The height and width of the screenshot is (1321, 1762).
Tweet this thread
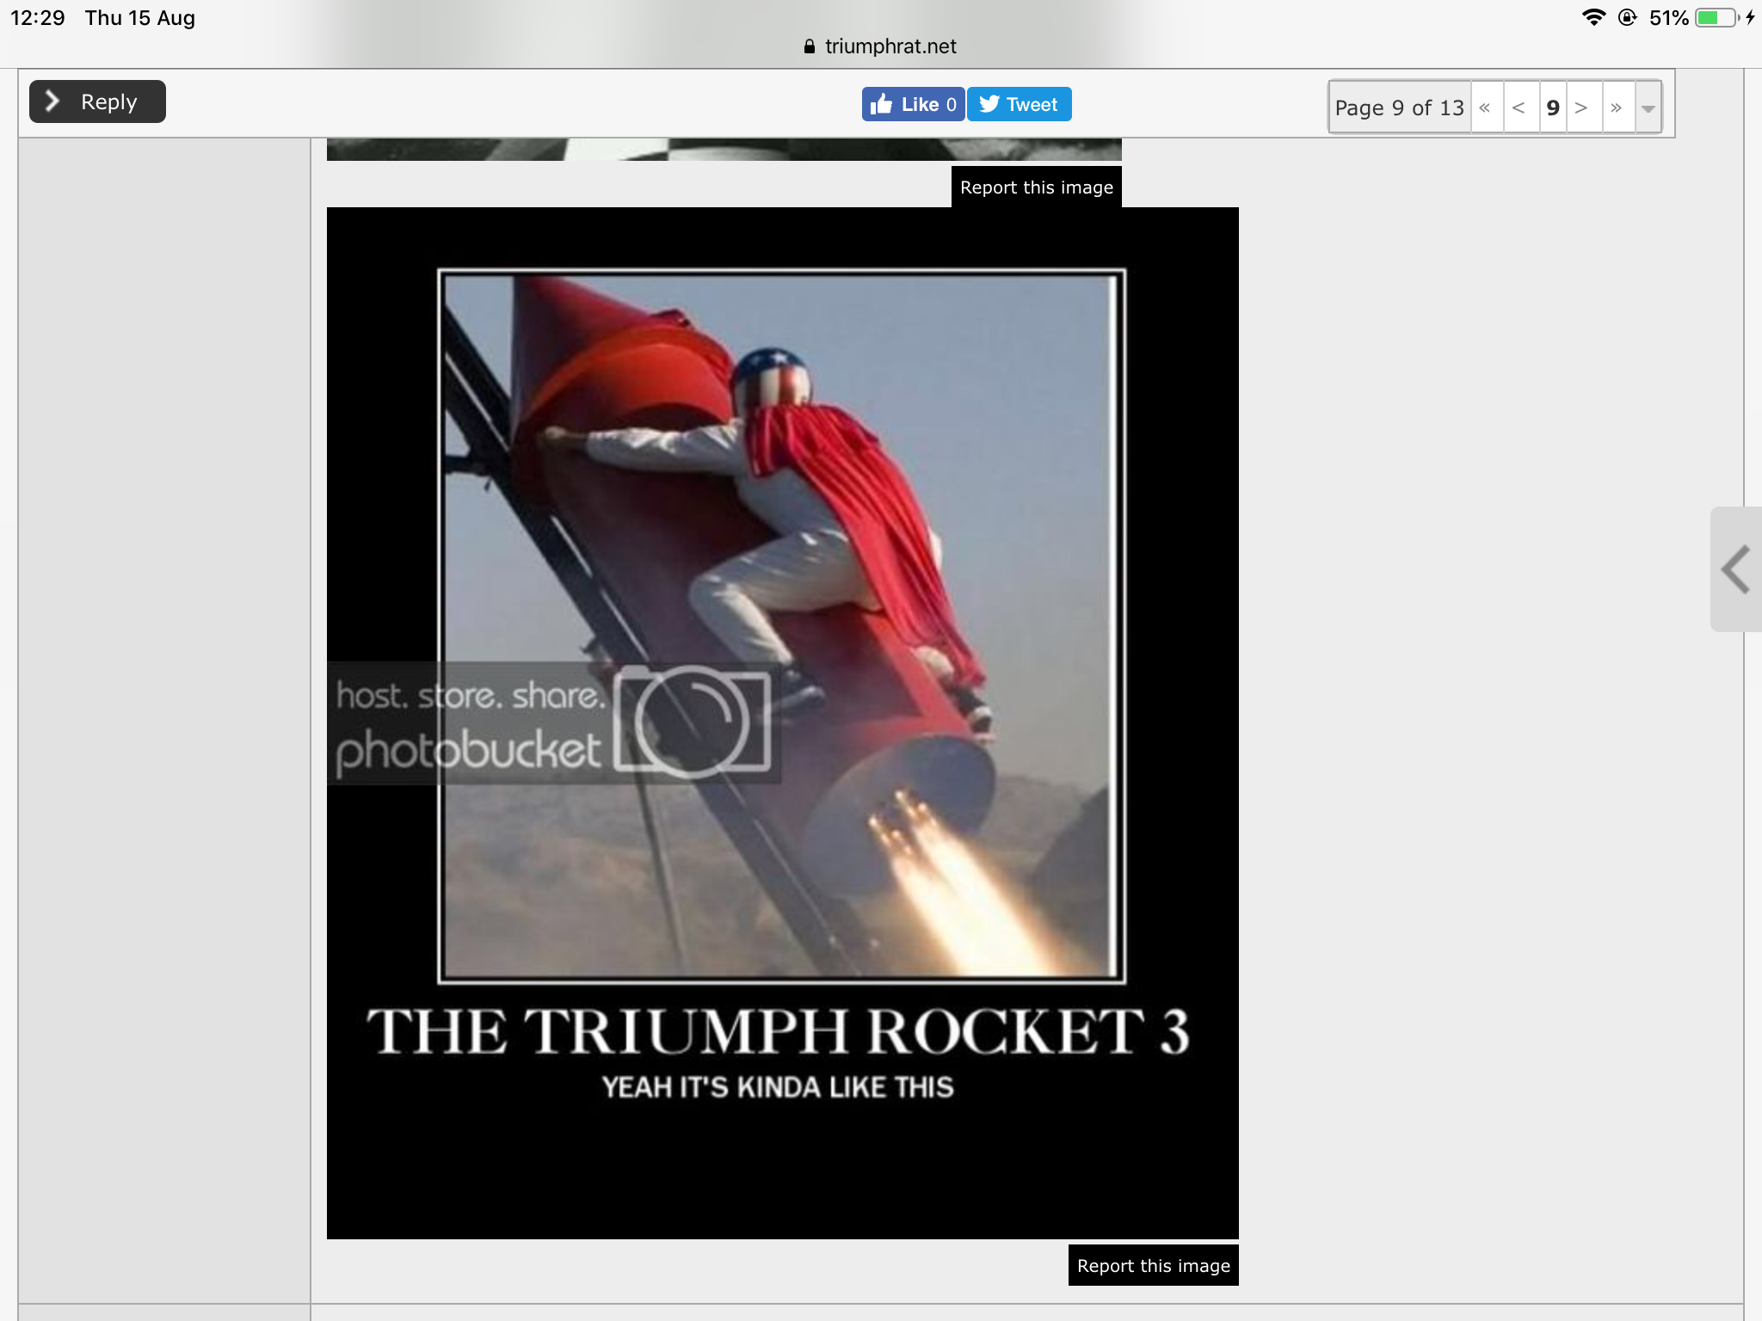(1019, 104)
